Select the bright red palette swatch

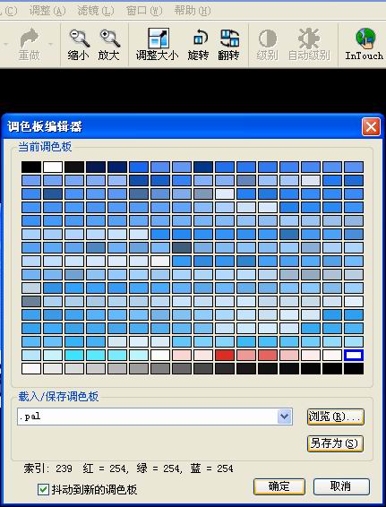225,355
